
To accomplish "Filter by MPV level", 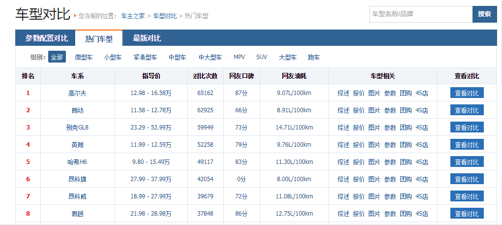I will tap(239, 57).
